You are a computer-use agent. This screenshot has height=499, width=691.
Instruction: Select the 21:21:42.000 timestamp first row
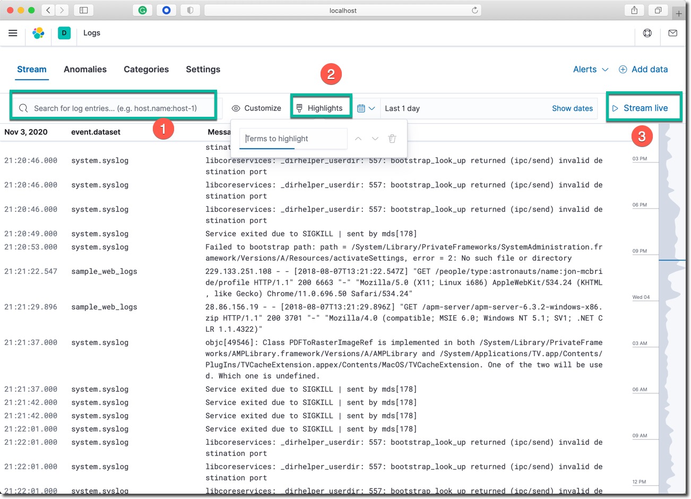(x=31, y=402)
